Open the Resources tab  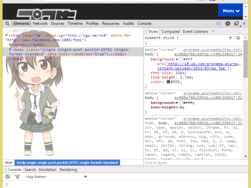pos(111,23)
